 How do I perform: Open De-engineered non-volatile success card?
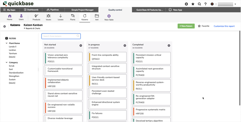point(63,108)
